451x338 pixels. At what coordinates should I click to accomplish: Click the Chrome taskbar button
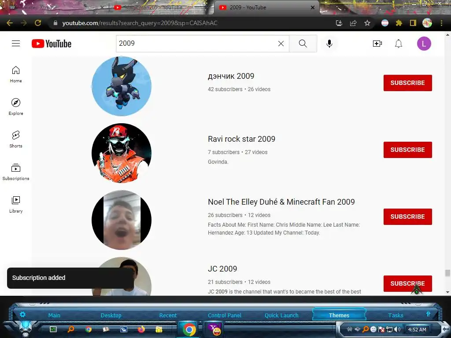(189, 329)
